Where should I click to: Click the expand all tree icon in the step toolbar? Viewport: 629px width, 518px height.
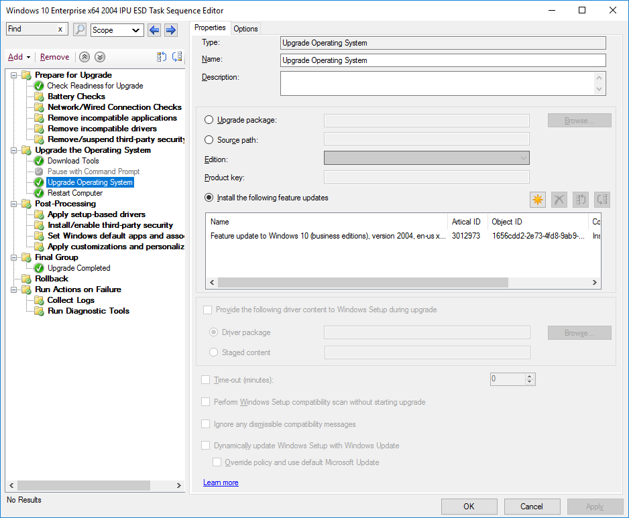[161, 57]
